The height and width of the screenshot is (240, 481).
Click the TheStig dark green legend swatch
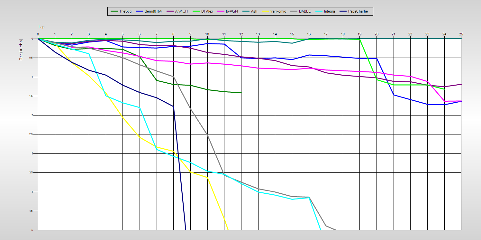tap(114, 11)
